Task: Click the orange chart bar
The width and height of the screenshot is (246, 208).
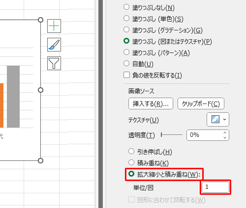Action: pyautogui.click(x=1, y=105)
